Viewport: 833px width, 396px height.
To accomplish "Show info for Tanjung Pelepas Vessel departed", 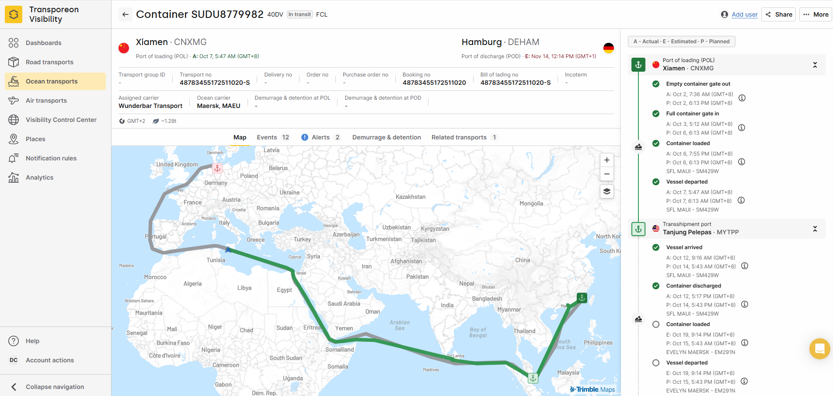I will click(x=744, y=381).
